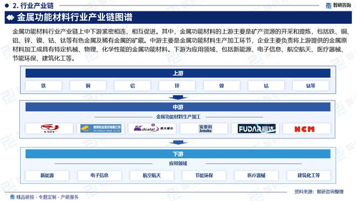This screenshot has width=356, height=201.
Task: Select the 锌 box
Action: 177,86
